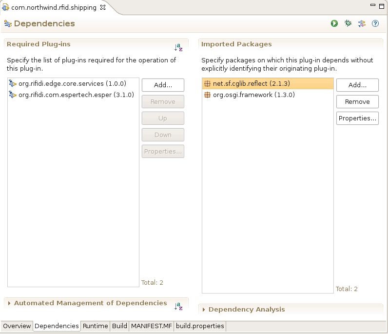Click the Required Plug-ins section title
The image size is (388, 334).
point(39,44)
